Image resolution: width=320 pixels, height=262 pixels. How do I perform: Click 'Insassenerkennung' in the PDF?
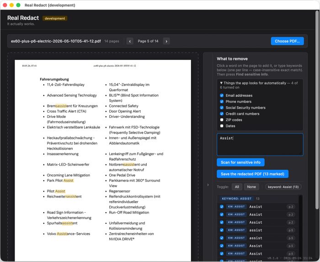pos(63,154)
